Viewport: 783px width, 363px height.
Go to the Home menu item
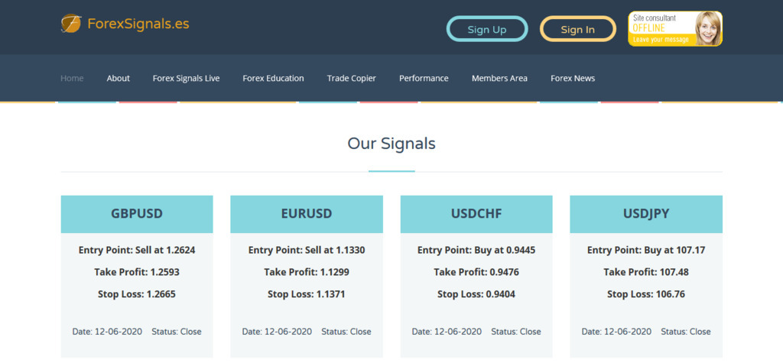tap(72, 78)
